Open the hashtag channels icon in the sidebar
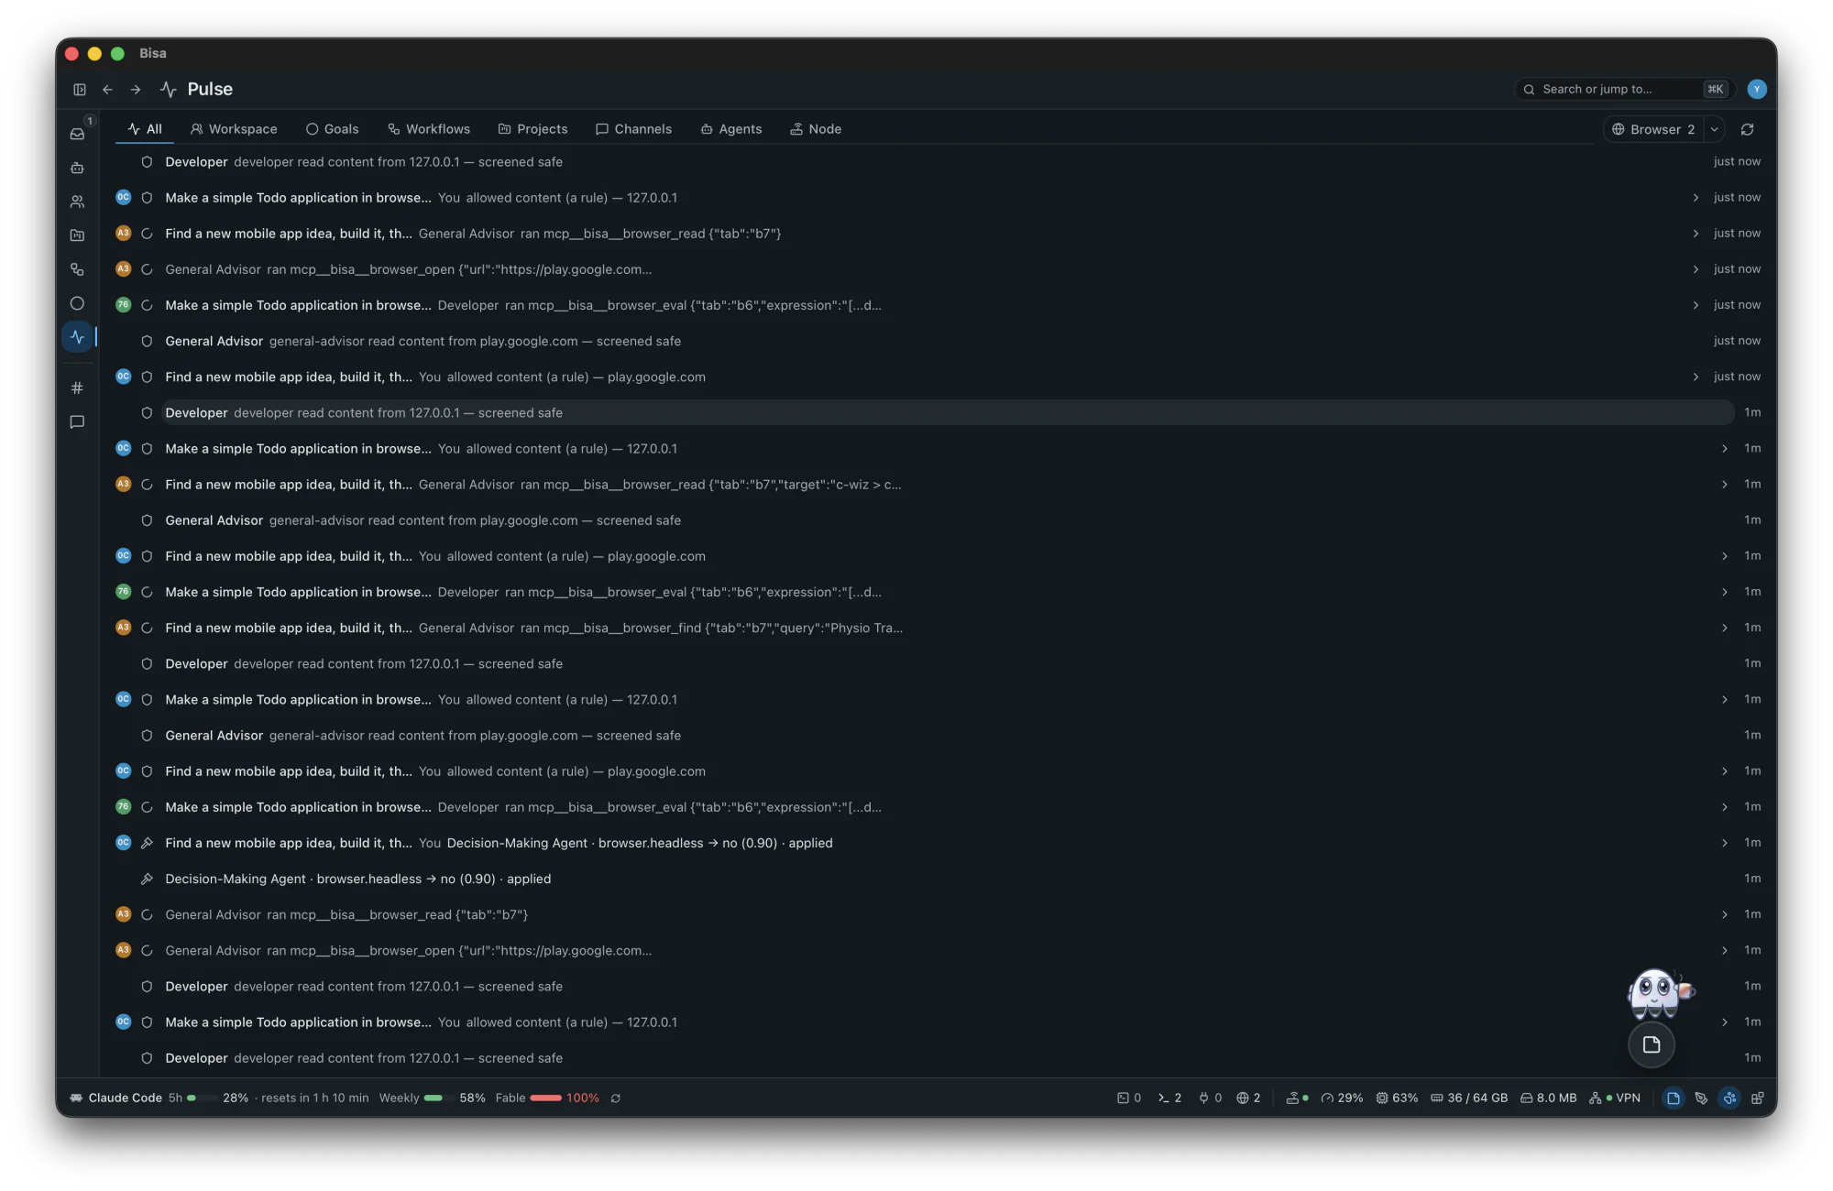Screen dimensions: 1833x1191 [x=78, y=388]
